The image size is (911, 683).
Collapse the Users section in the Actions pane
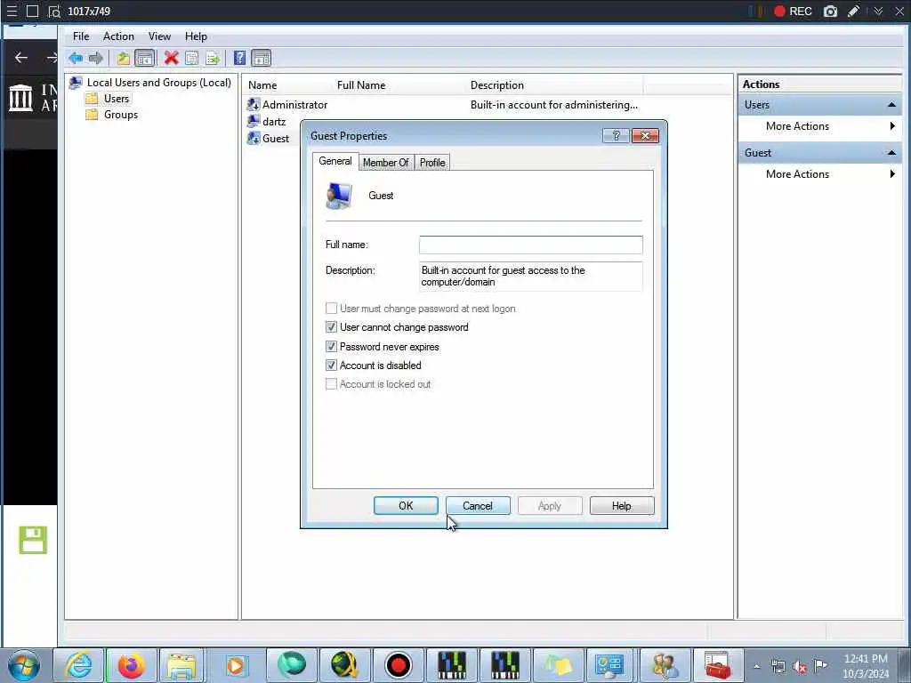pos(891,105)
